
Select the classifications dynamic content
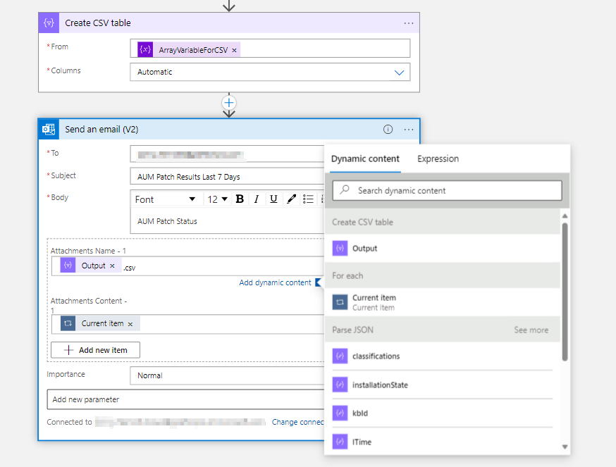(443, 356)
